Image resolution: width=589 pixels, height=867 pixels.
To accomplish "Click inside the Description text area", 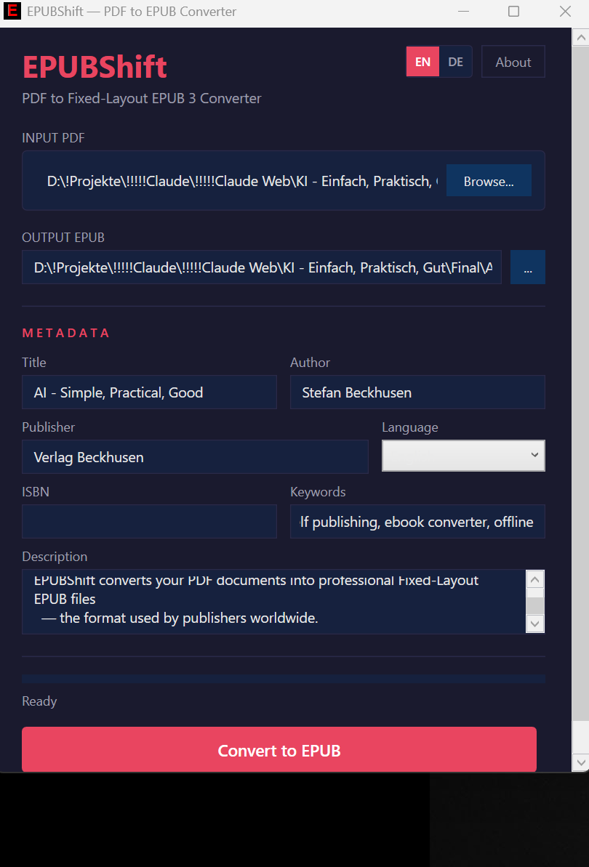I will pos(269,600).
